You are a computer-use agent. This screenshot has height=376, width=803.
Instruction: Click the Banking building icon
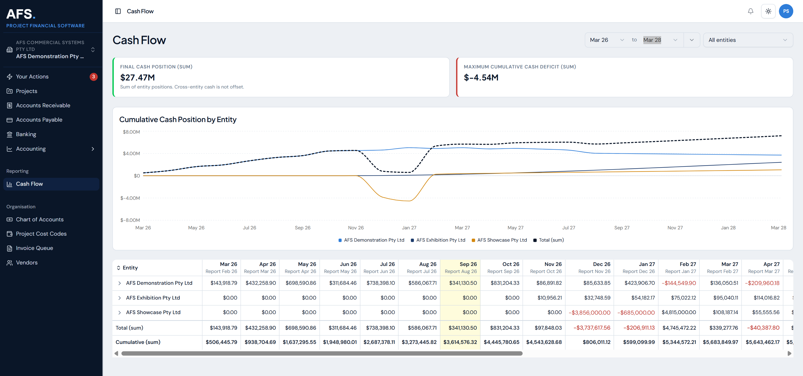[x=10, y=134]
